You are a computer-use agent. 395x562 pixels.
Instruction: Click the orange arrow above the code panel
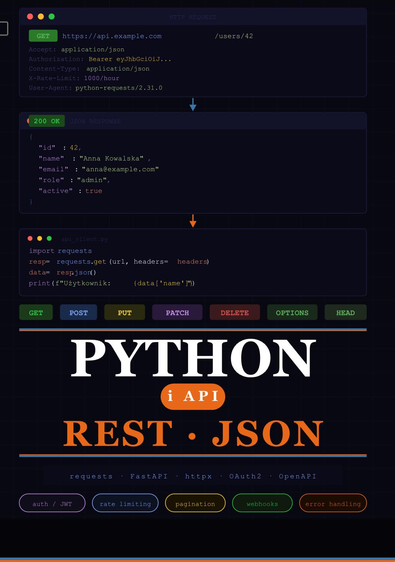click(x=193, y=221)
